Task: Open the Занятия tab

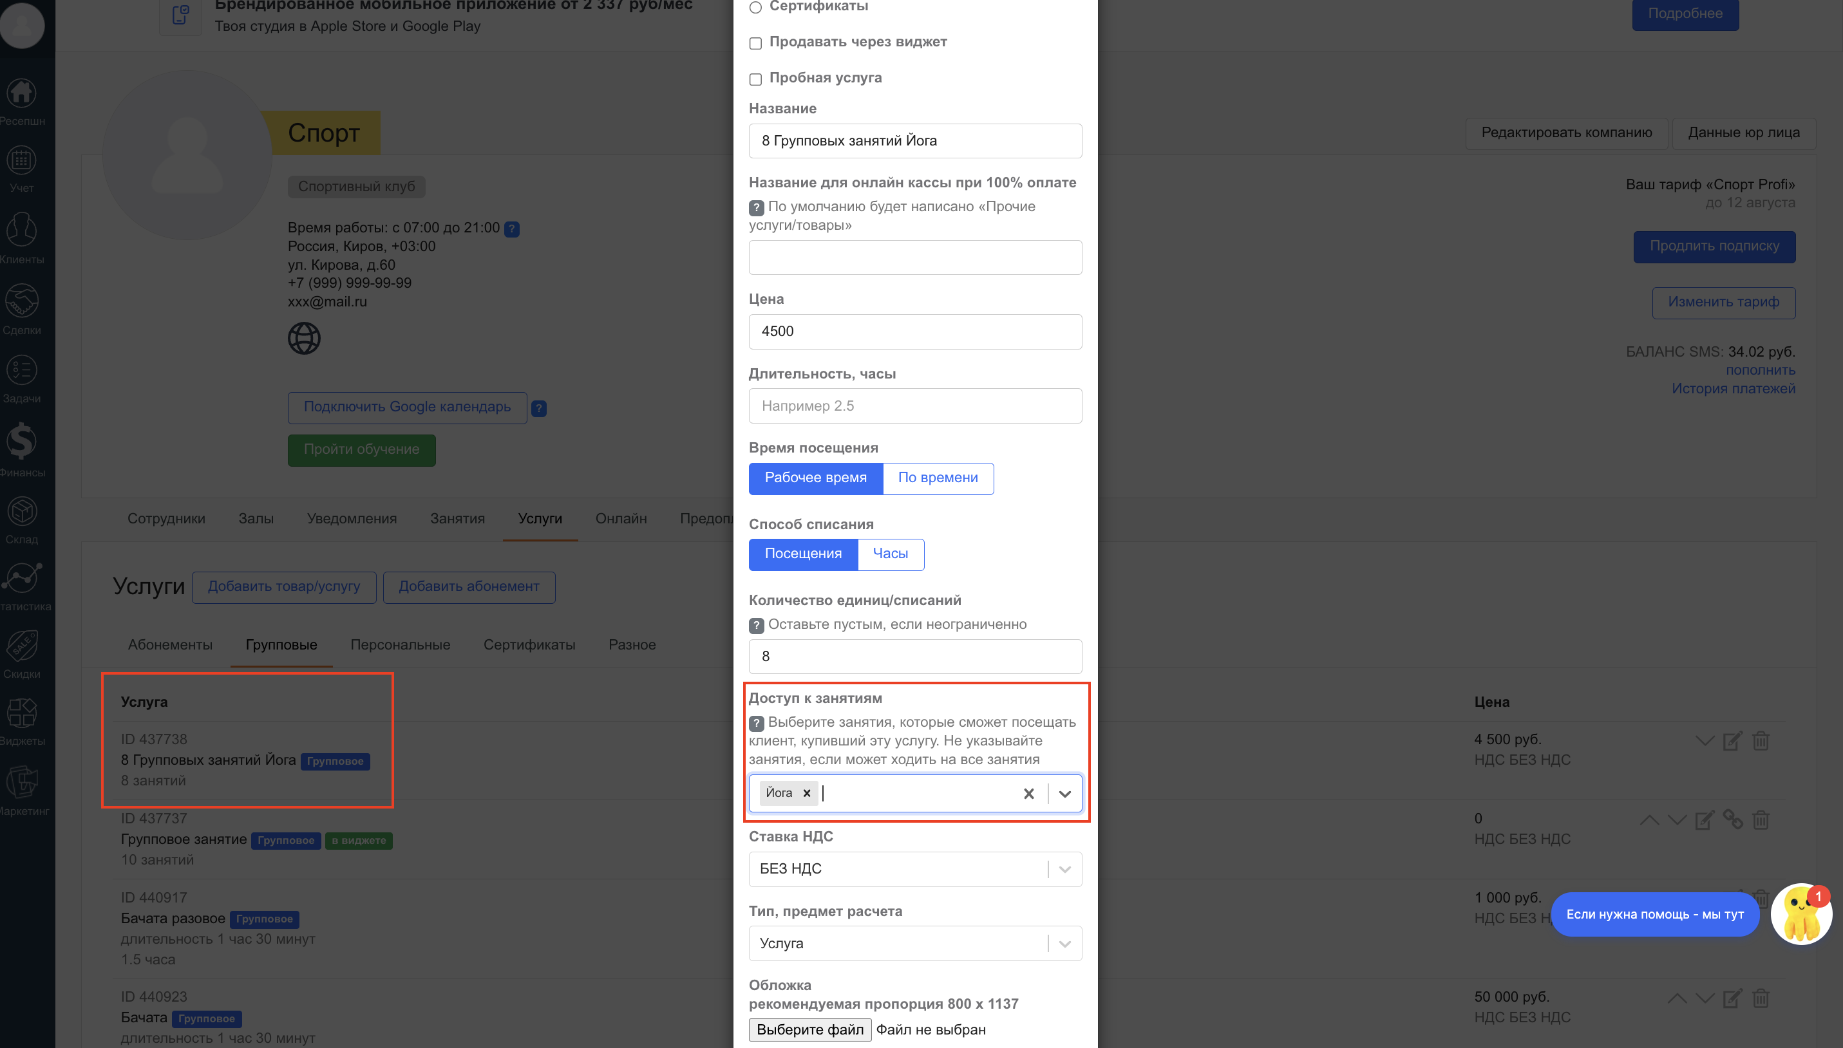Action: 457,518
